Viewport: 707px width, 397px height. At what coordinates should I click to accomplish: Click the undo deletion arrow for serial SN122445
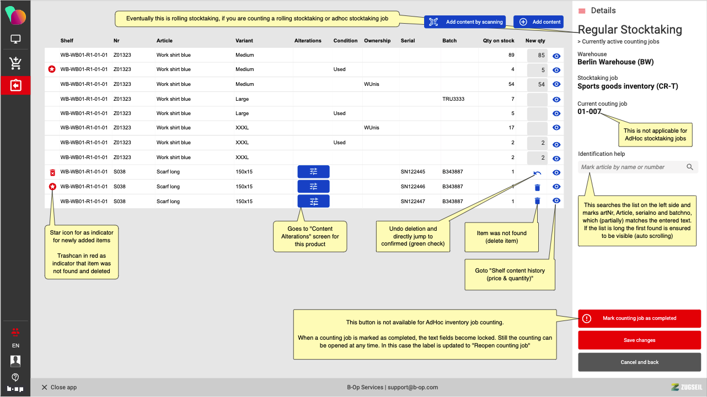537,173
